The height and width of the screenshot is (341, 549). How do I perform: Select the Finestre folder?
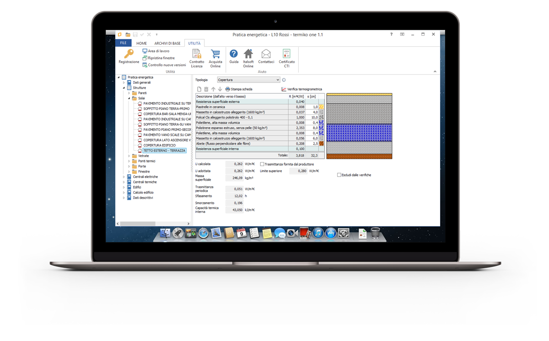(144, 172)
